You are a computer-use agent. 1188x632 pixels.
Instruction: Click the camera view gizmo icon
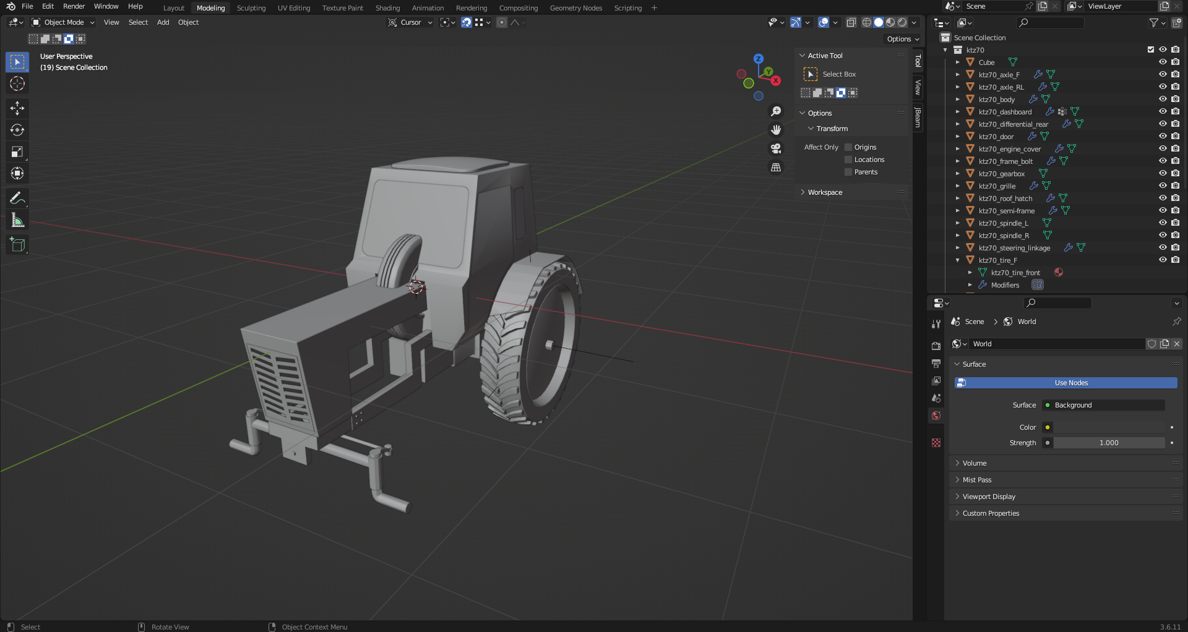(x=776, y=148)
